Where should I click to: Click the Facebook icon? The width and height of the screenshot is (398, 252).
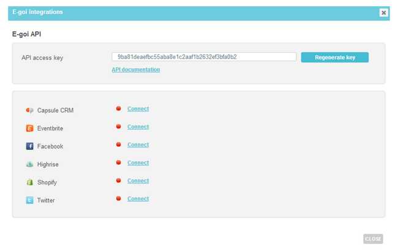tap(30, 146)
